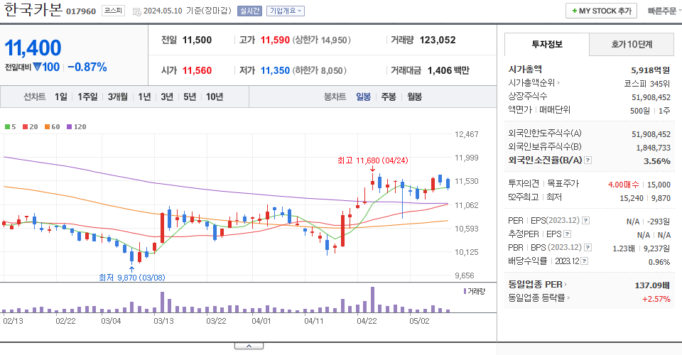The width and height of the screenshot is (682, 355).
Task: Click red 20-day moving average legend swatch
Action: 26,127
